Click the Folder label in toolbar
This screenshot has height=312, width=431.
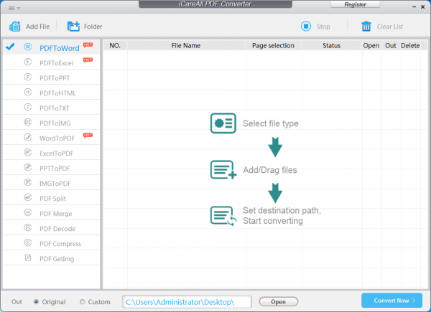tap(93, 27)
